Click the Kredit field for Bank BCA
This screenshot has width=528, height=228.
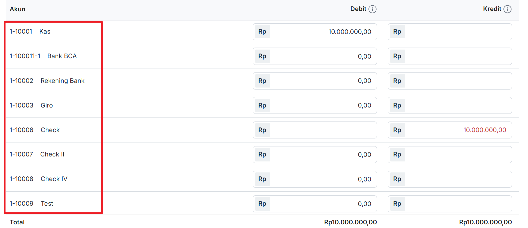tap(458, 56)
